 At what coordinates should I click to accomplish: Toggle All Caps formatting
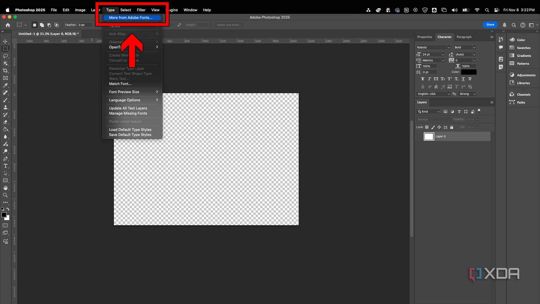(x=436, y=79)
